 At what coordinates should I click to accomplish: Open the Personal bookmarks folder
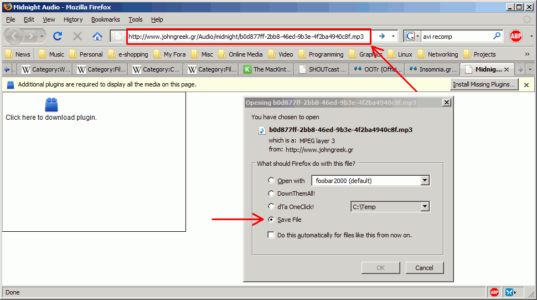point(86,54)
